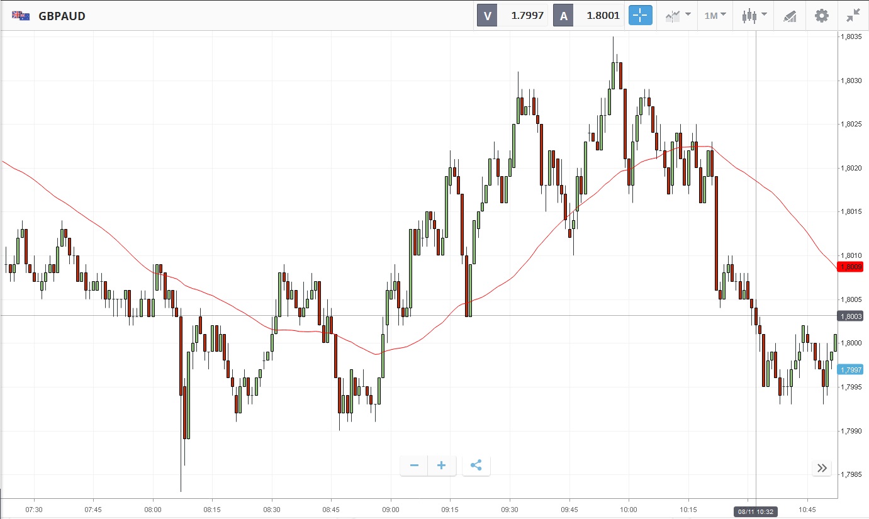Open the compare chart dropdown
This screenshot has height=519, width=869.
[678, 16]
